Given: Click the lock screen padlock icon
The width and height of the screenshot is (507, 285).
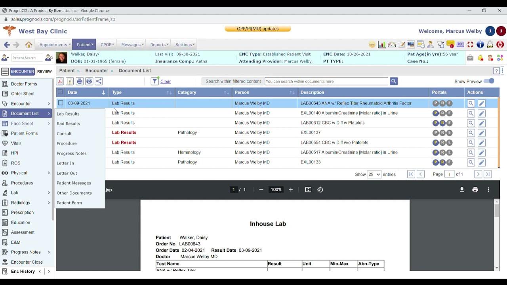Looking at the screenshot, I should tap(490, 44).
